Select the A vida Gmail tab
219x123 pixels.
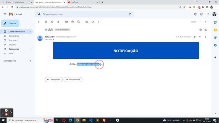coord(50,2)
